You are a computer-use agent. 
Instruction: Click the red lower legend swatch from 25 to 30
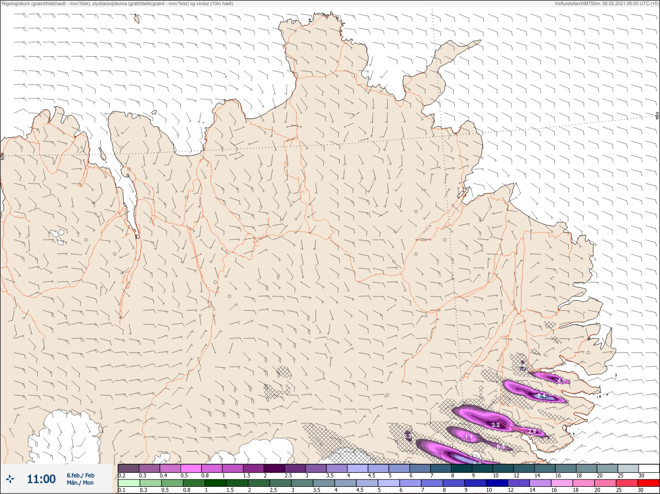tap(649, 483)
